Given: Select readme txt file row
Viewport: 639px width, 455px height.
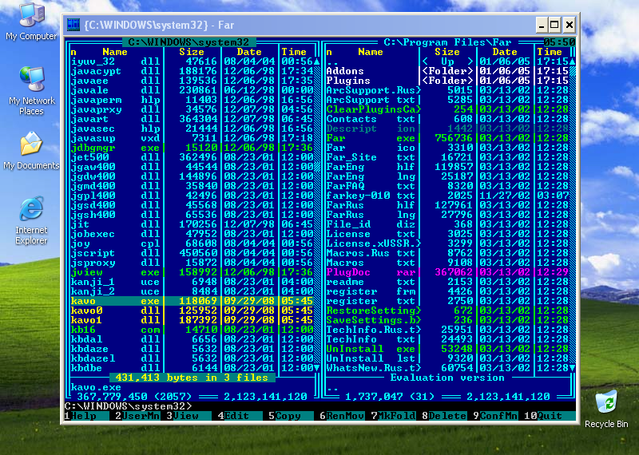Looking at the screenshot, I should 447,282.
